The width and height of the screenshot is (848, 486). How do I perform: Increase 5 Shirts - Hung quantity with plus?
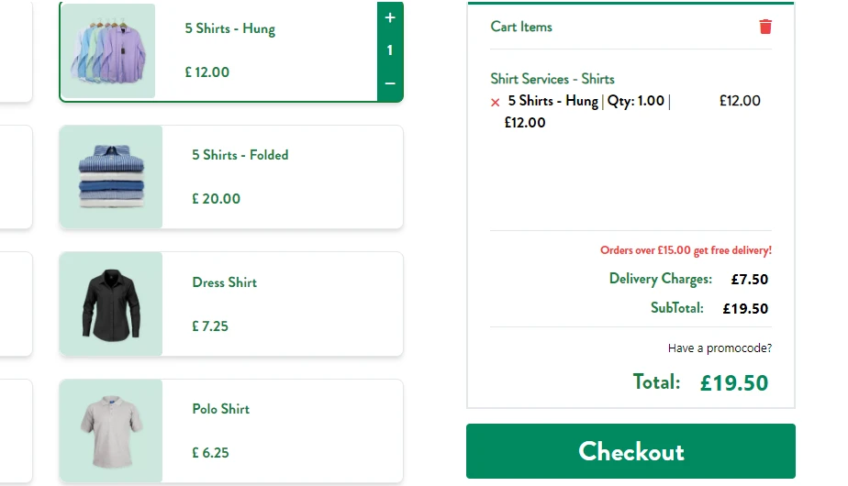coord(390,17)
